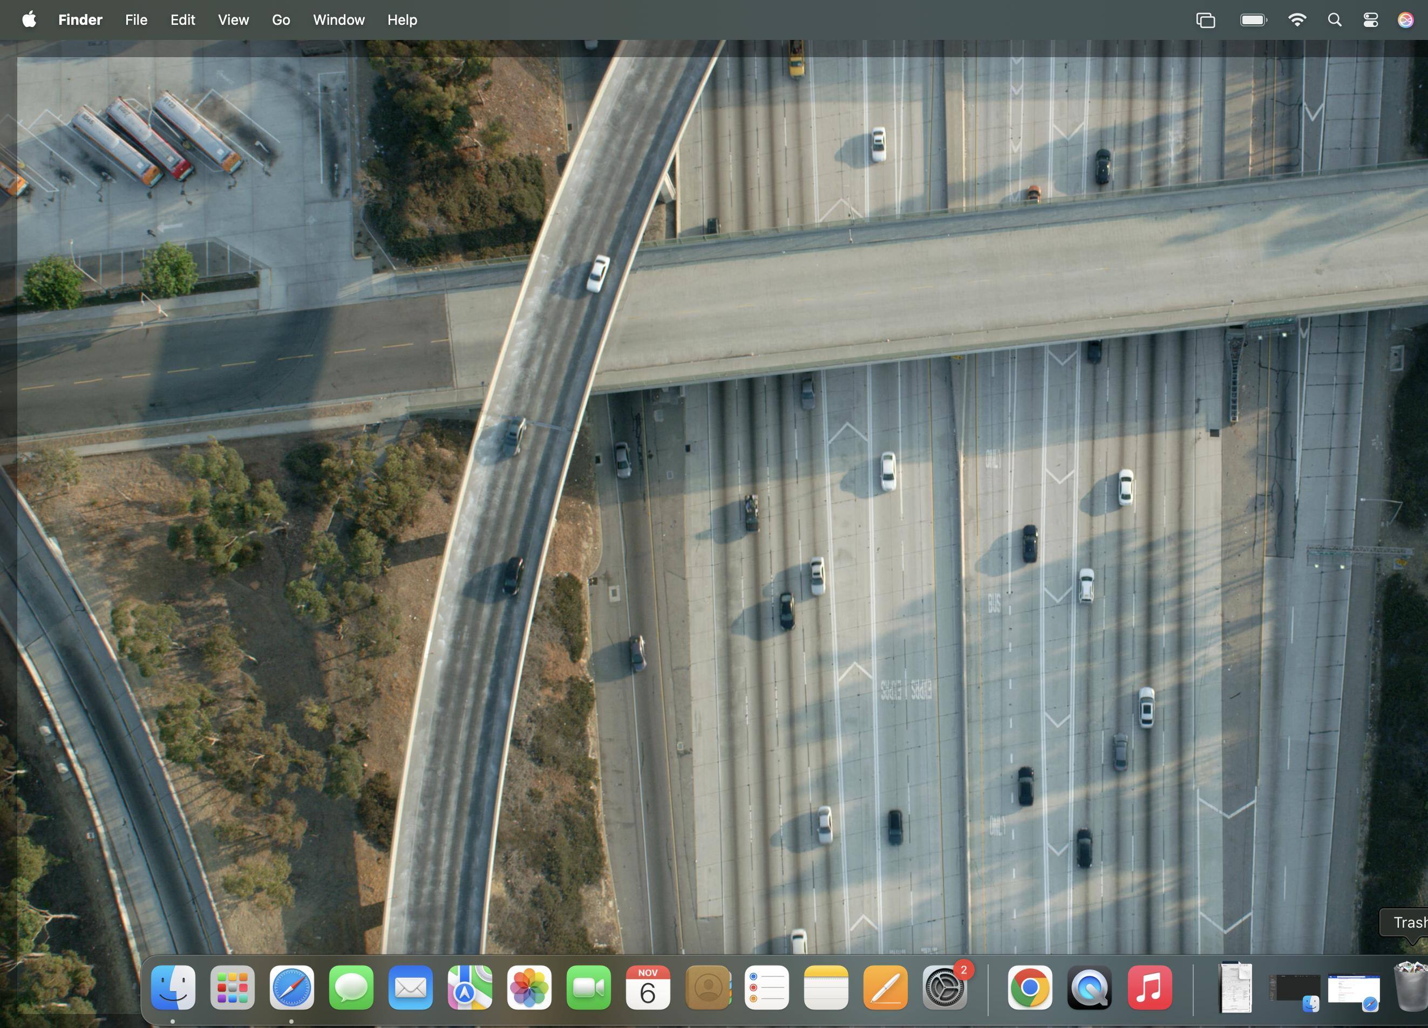Open the Finder application menu

pyautogui.click(x=80, y=20)
